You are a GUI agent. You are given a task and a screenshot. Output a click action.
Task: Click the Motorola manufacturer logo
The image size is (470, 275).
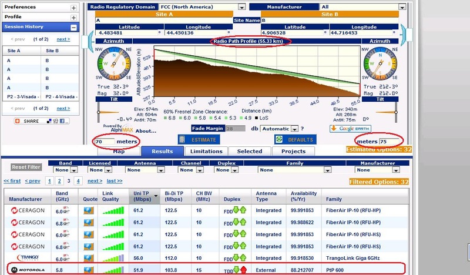click(x=28, y=270)
